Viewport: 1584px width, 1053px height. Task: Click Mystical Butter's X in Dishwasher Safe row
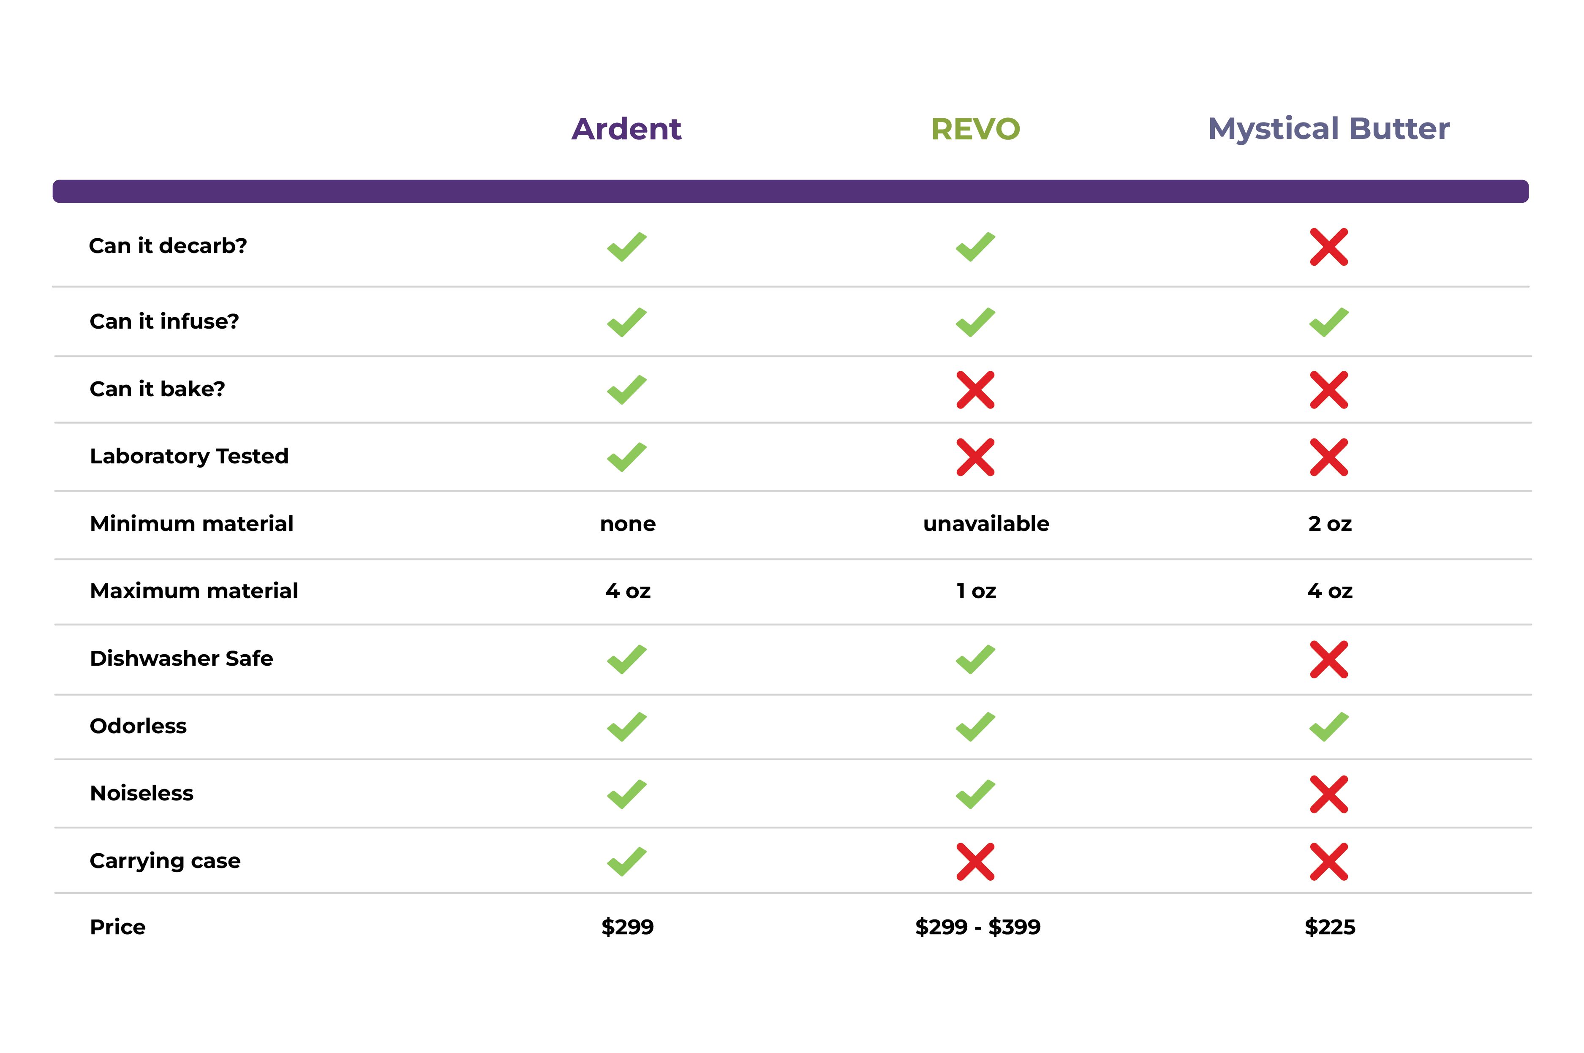(x=1328, y=659)
